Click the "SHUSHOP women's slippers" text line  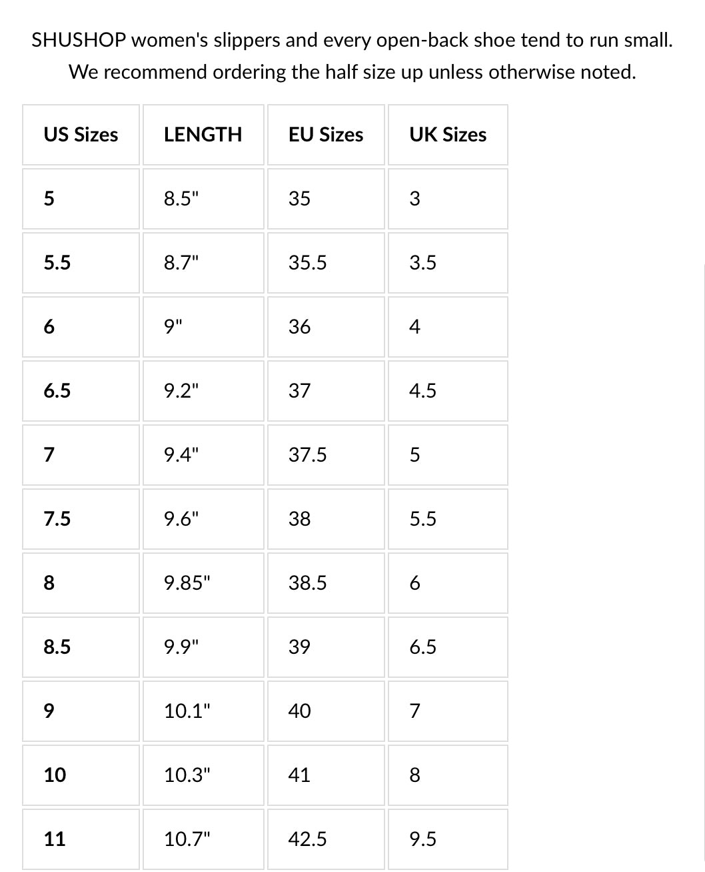352,40
